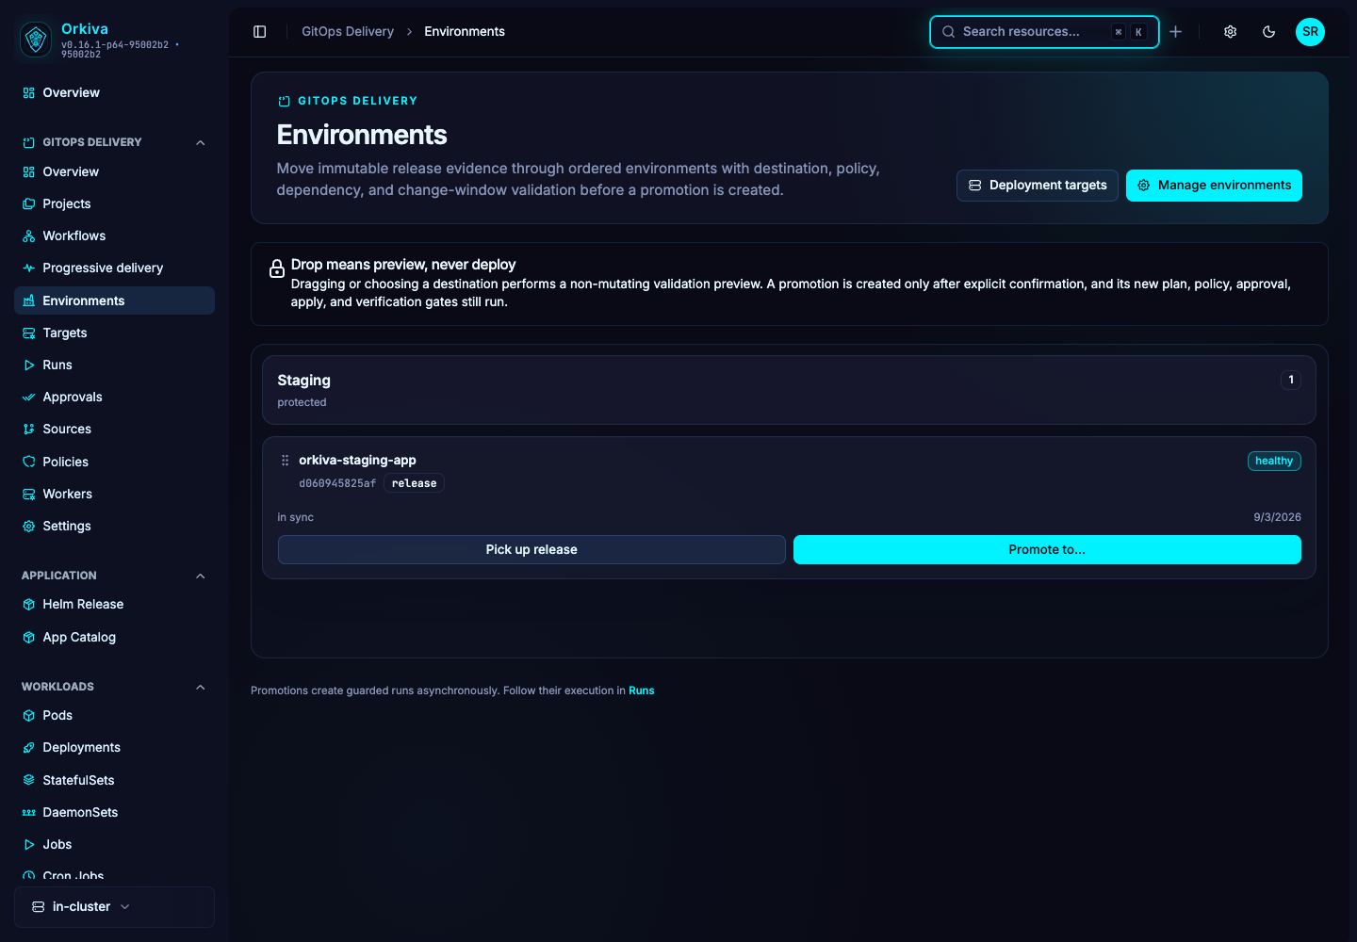Image resolution: width=1357 pixels, height=942 pixels.
Task: Click the Orkiva logo icon
Action: click(36, 39)
